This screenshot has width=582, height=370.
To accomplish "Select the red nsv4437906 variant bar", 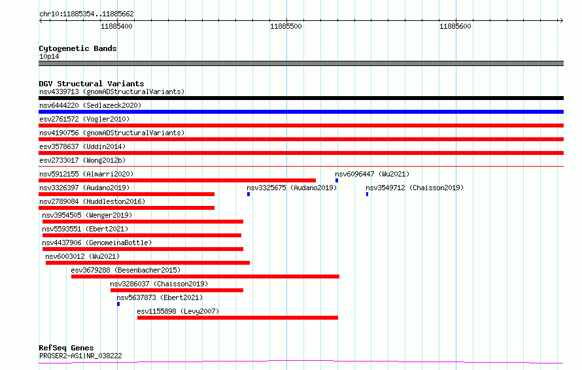I will [x=143, y=249].
